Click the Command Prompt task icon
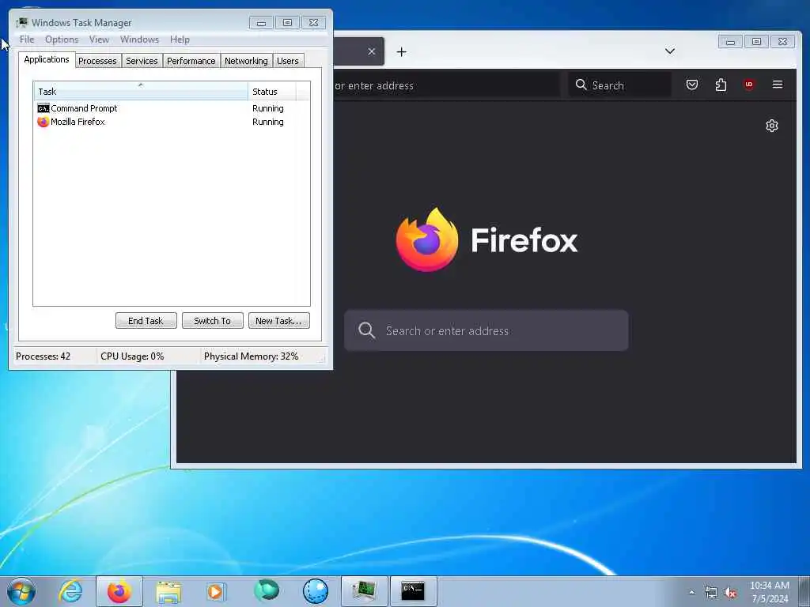This screenshot has width=810, height=607. point(44,108)
